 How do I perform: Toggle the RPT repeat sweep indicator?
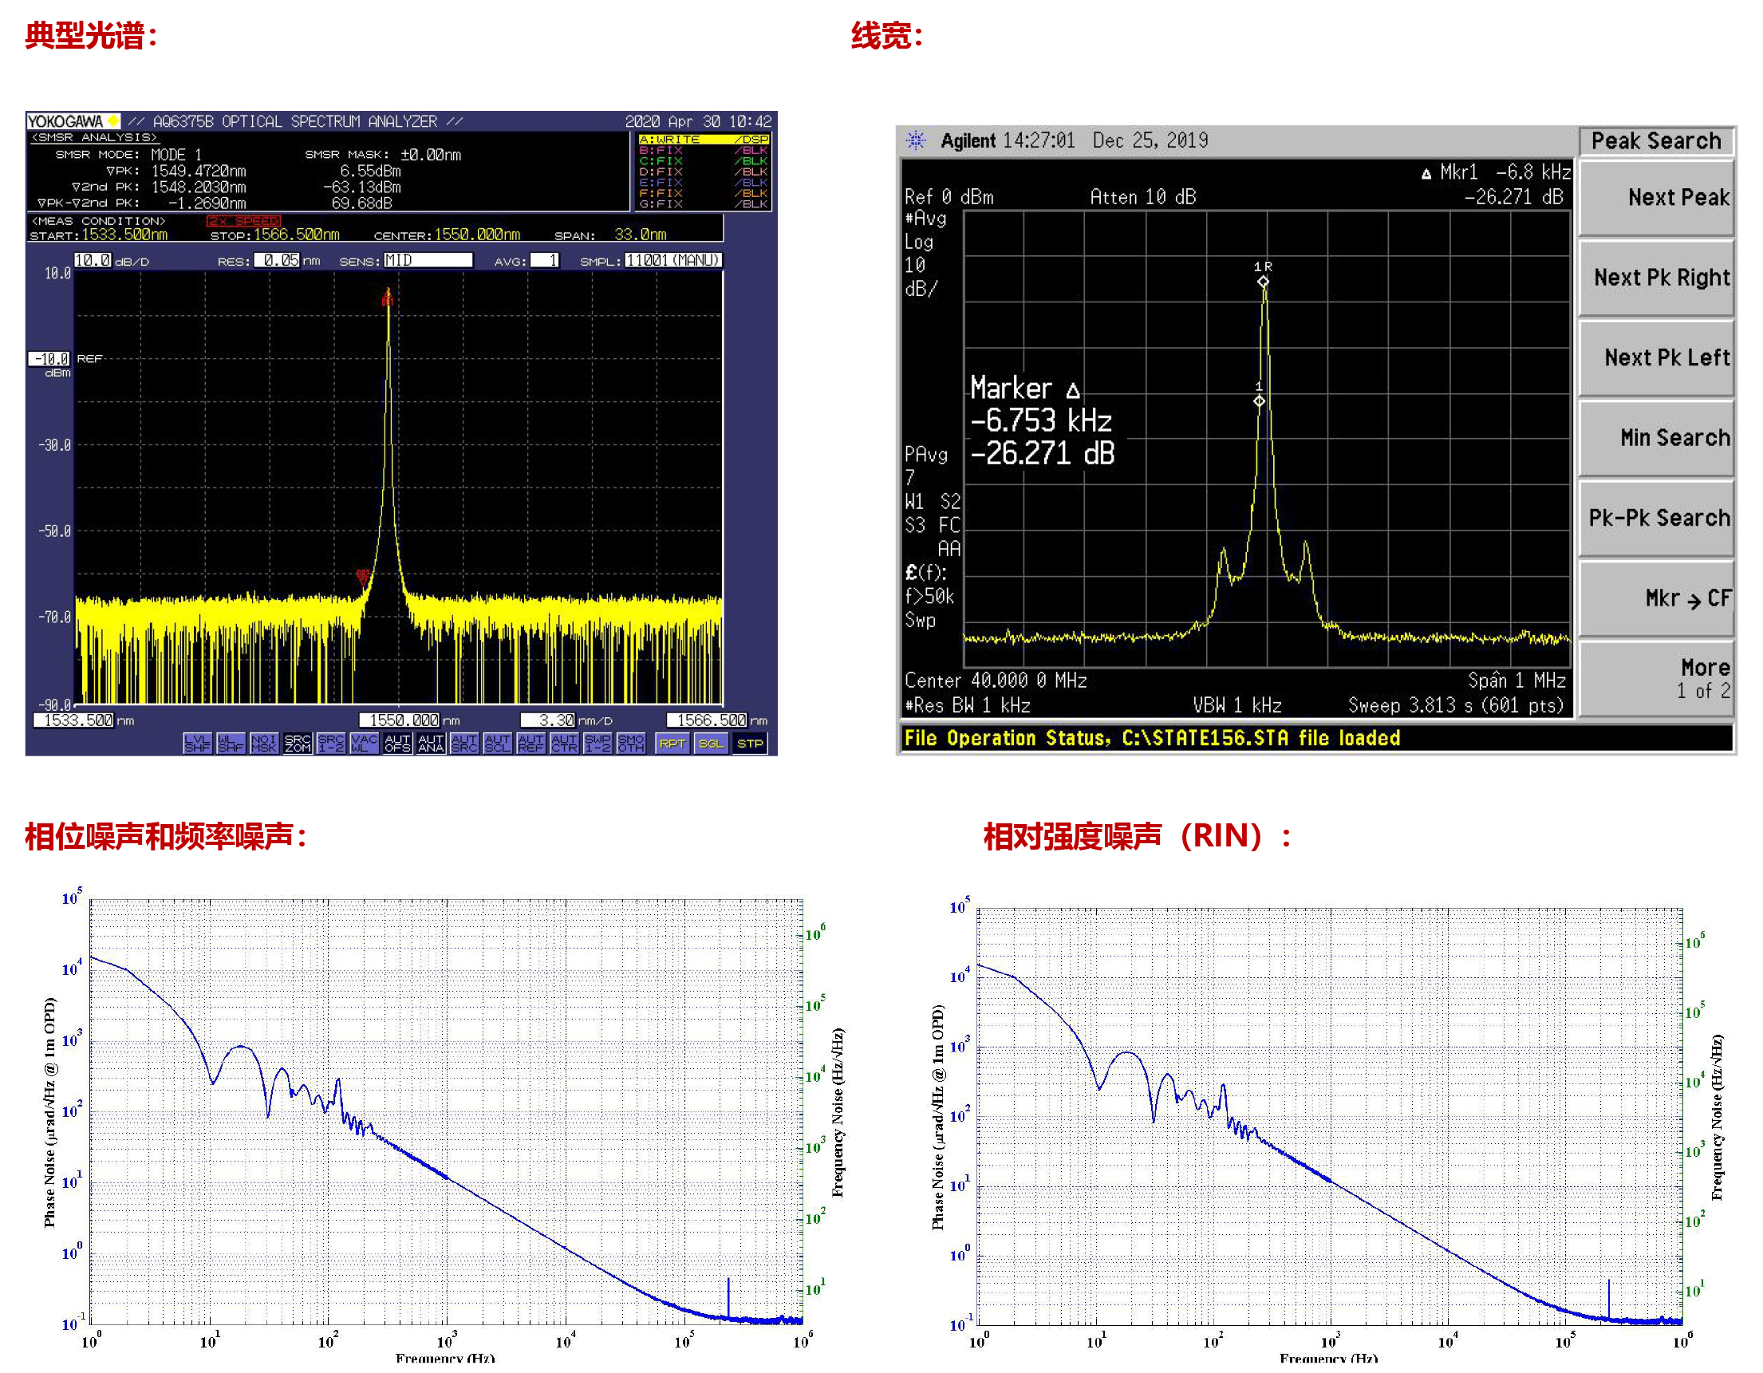point(672,744)
